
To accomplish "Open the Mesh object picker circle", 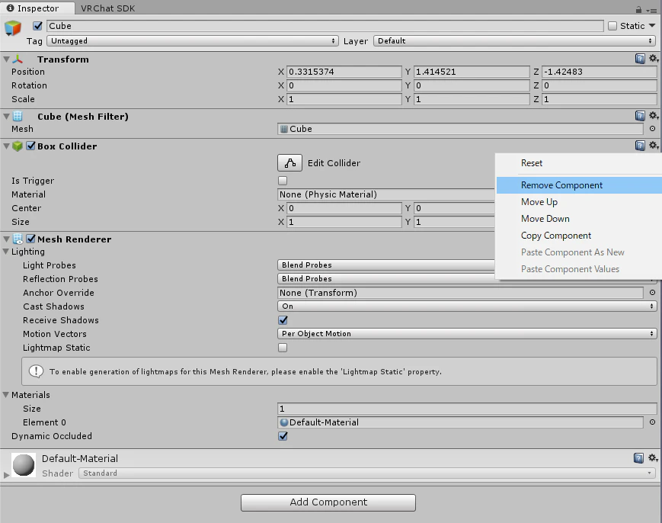I will (x=652, y=128).
